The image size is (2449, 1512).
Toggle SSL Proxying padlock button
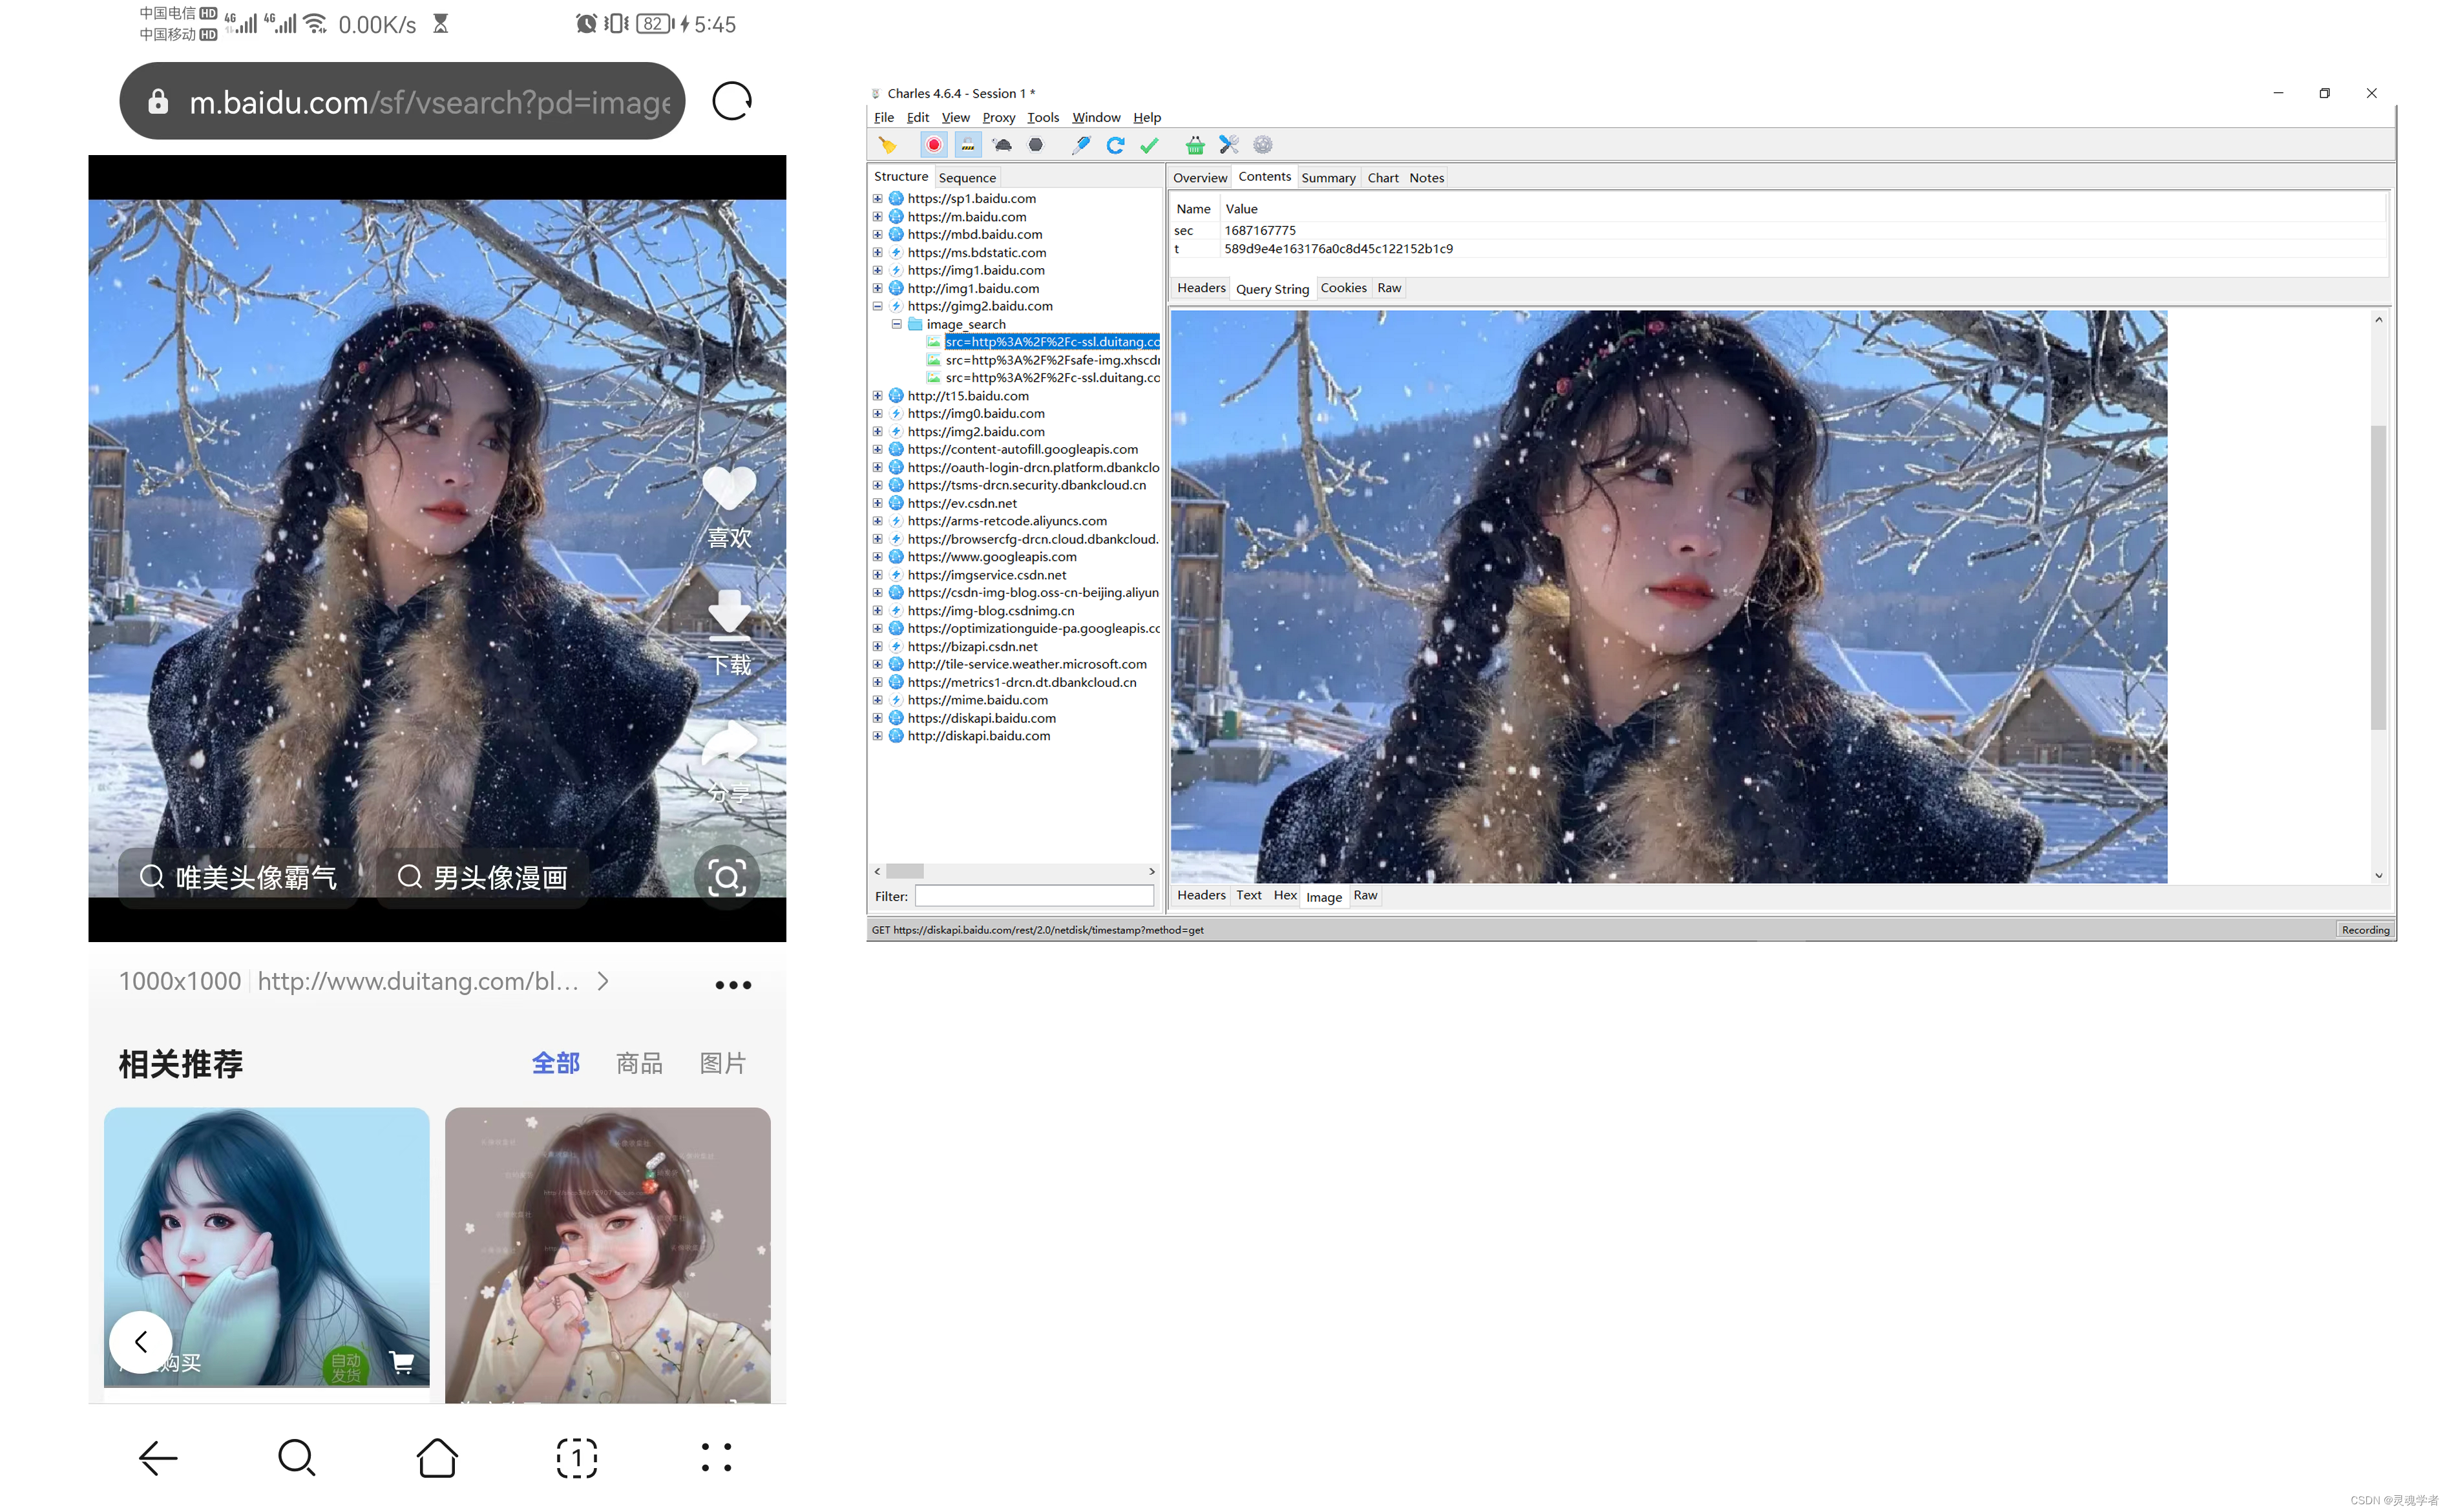tap(967, 145)
